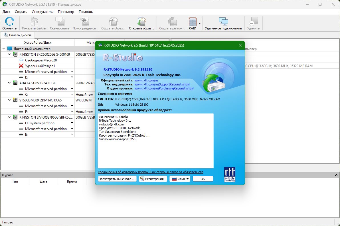Click the Открыть образ toolbar icon

(141, 22)
